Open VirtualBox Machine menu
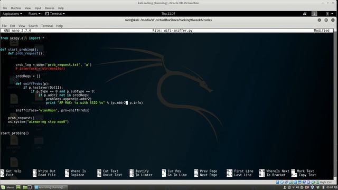Image resolution: width=338 pixels, height=190 pixels. coord(16,8)
